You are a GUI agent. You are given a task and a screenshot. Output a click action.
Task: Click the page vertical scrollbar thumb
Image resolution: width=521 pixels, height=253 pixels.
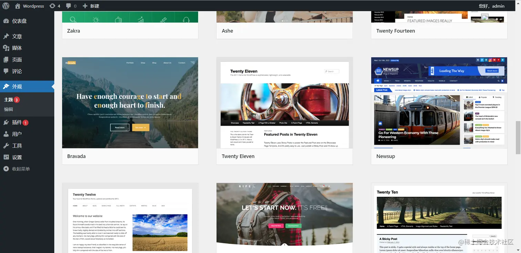(x=518, y=137)
